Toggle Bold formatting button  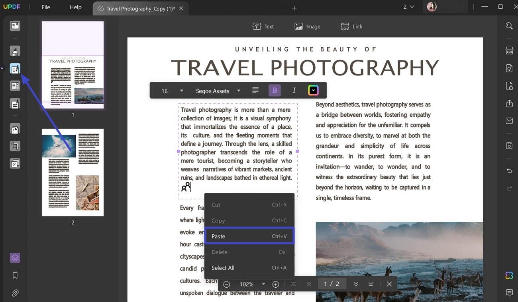[x=275, y=91]
